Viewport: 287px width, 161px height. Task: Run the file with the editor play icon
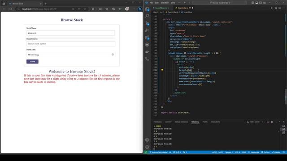click(x=272, y=8)
